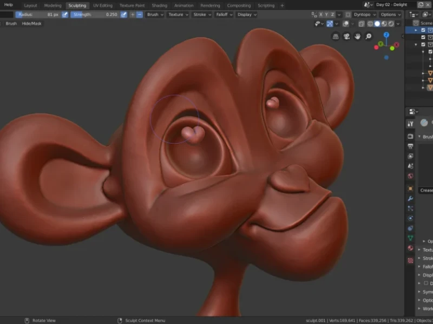Open Output properties tab
The image size is (433, 324).
coord(410,146)
